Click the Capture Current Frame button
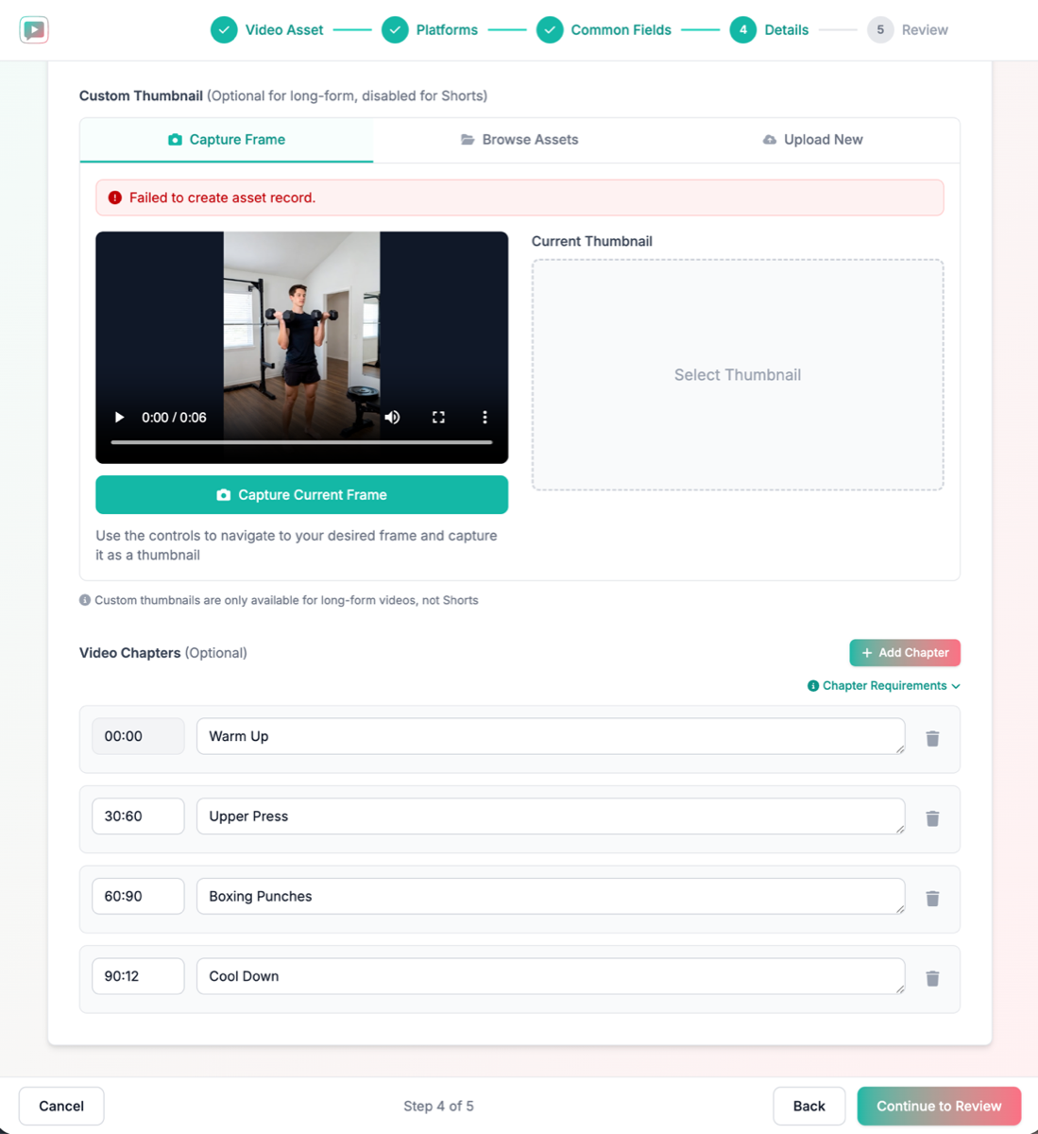Image resolution: width=1038 pixels, height=1134 pixels. 301,494
